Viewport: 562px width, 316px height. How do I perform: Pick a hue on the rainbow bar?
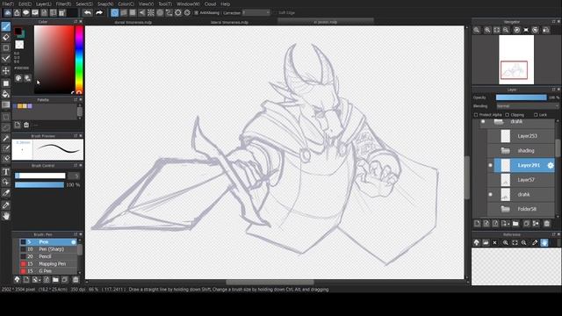coord(79,60)
